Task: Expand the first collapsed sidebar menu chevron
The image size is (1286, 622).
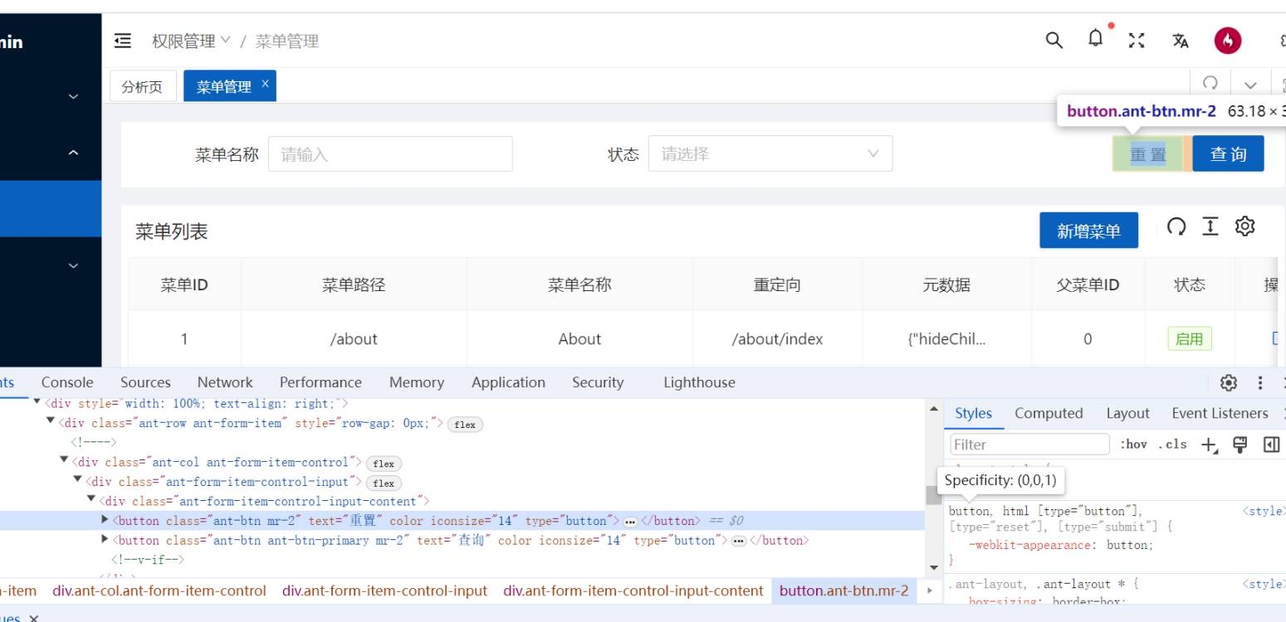Action: pos(73,97)
